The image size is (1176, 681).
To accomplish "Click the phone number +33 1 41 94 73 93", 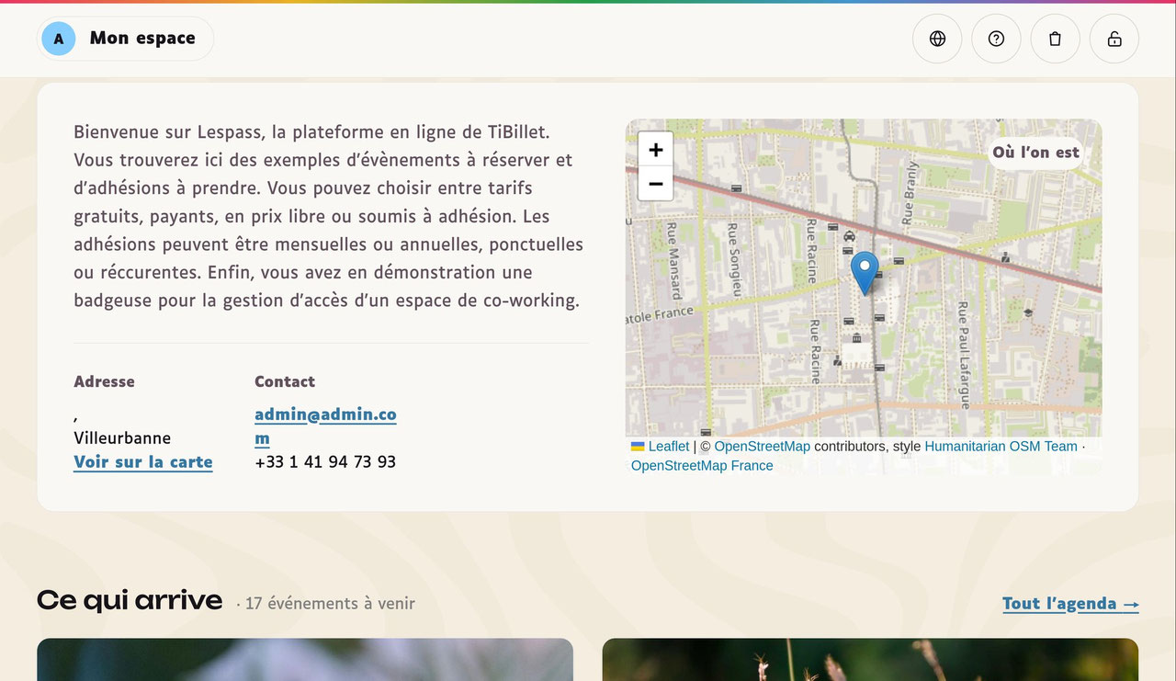I will 325,462.
